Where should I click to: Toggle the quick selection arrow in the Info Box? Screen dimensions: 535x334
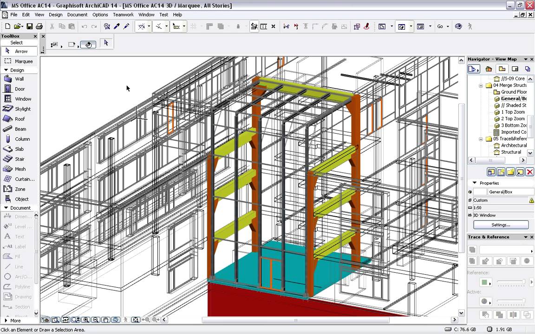tap(106, 43)
